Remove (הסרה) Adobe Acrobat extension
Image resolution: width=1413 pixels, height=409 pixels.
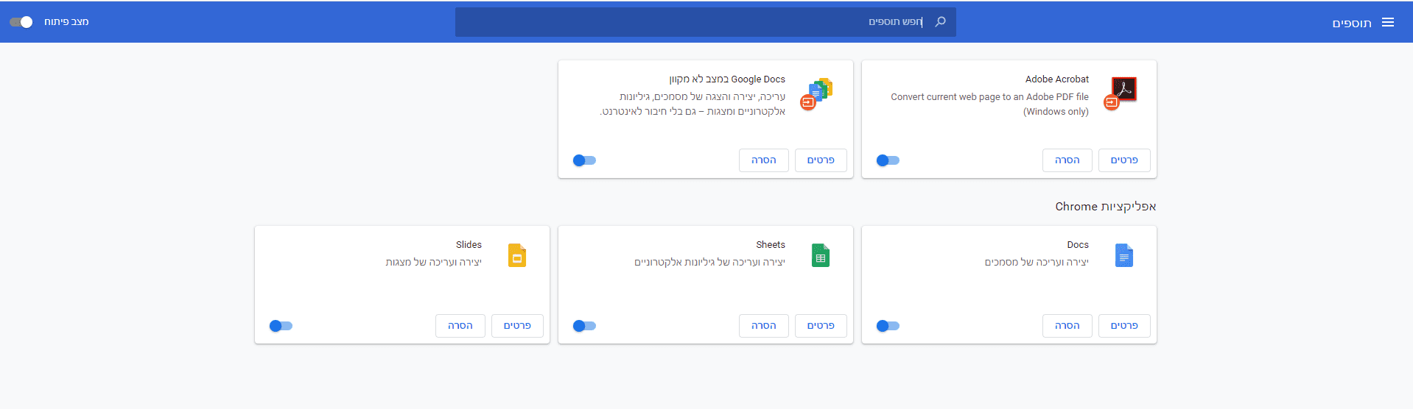[1067, 160]
